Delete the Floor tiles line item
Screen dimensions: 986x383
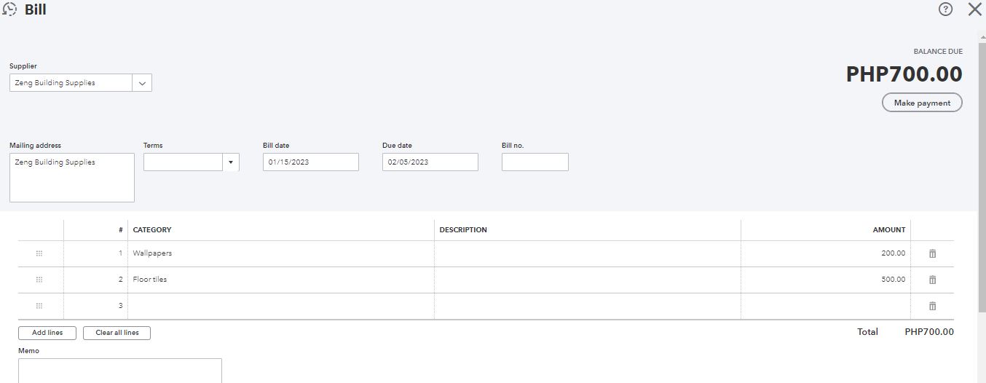coord(932,280)
